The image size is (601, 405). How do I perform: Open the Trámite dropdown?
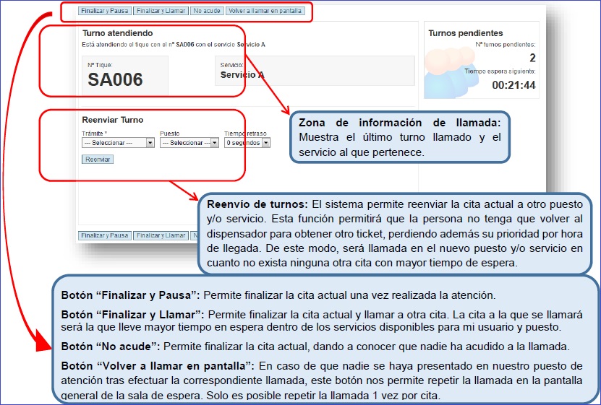coord(118,143)
